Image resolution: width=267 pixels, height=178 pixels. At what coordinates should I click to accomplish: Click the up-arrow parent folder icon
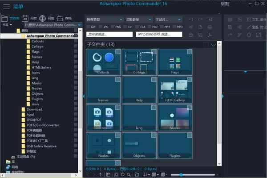click(100, 174)
